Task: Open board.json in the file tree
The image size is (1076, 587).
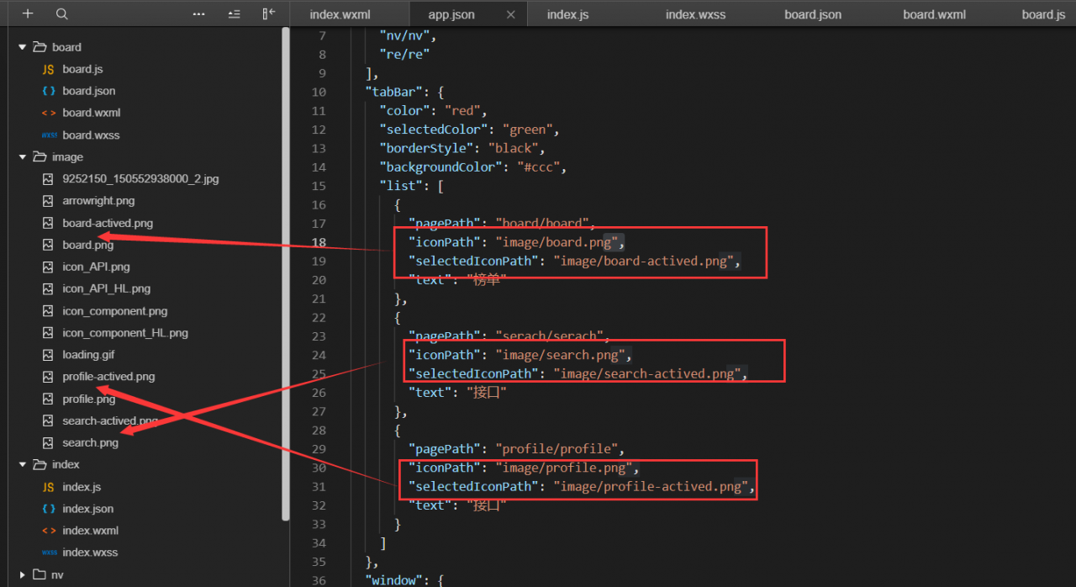Action: tap(88, 91)
